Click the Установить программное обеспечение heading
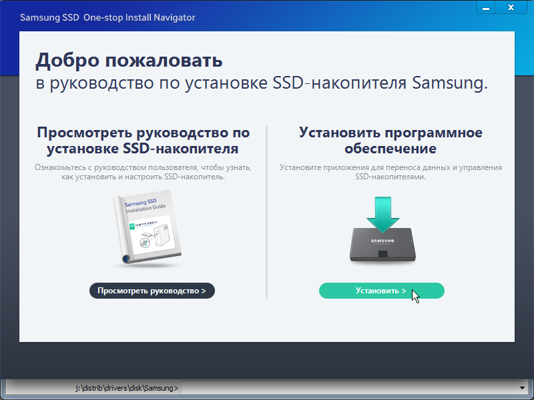534x400 pixels. [390, 140]
